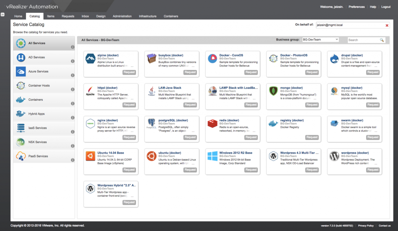Click the search magnifier icon

382,40
